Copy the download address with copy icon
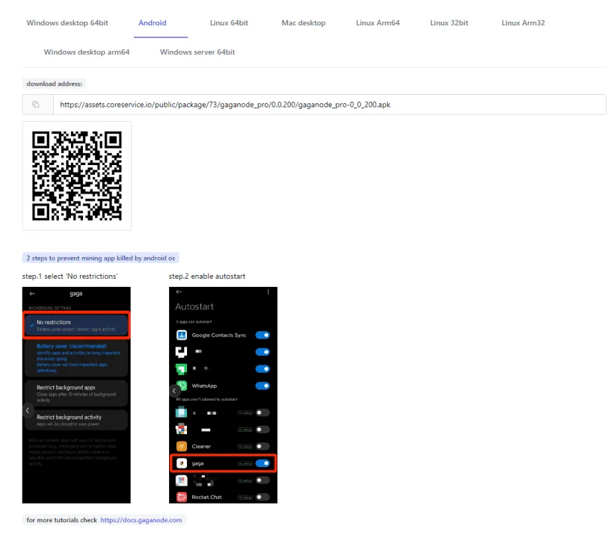 tap(36, 105)
